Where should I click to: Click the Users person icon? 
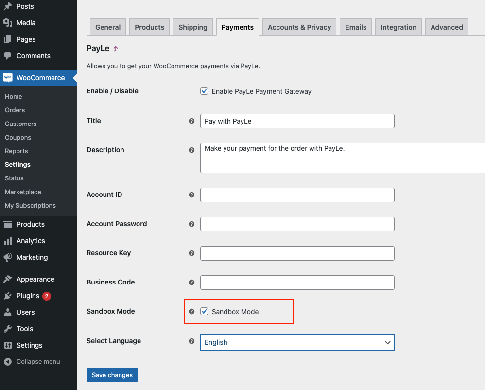pos(8,312)
